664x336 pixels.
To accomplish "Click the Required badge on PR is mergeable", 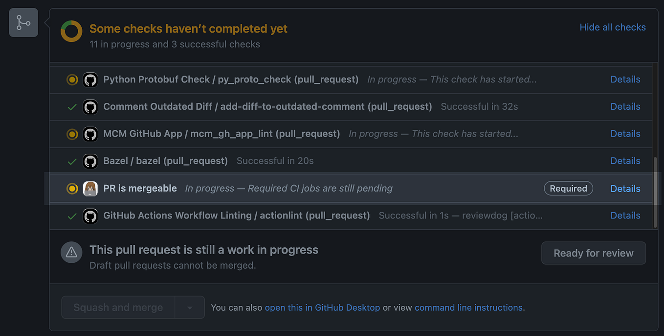I will pyautogui.click(x=568, y=188).
